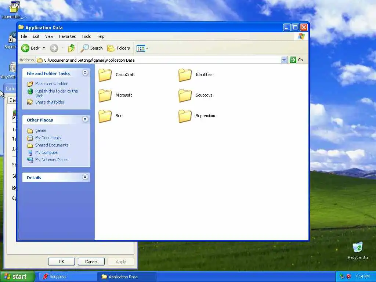376x282 pixels.
Task: Expand the address bar dropdown
Action: 284,60
